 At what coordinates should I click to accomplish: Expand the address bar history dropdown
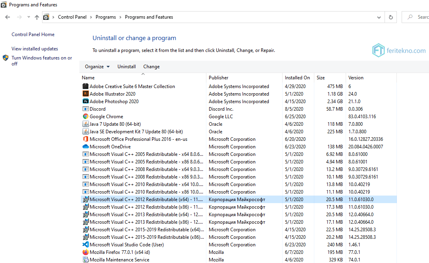[379, 17]
